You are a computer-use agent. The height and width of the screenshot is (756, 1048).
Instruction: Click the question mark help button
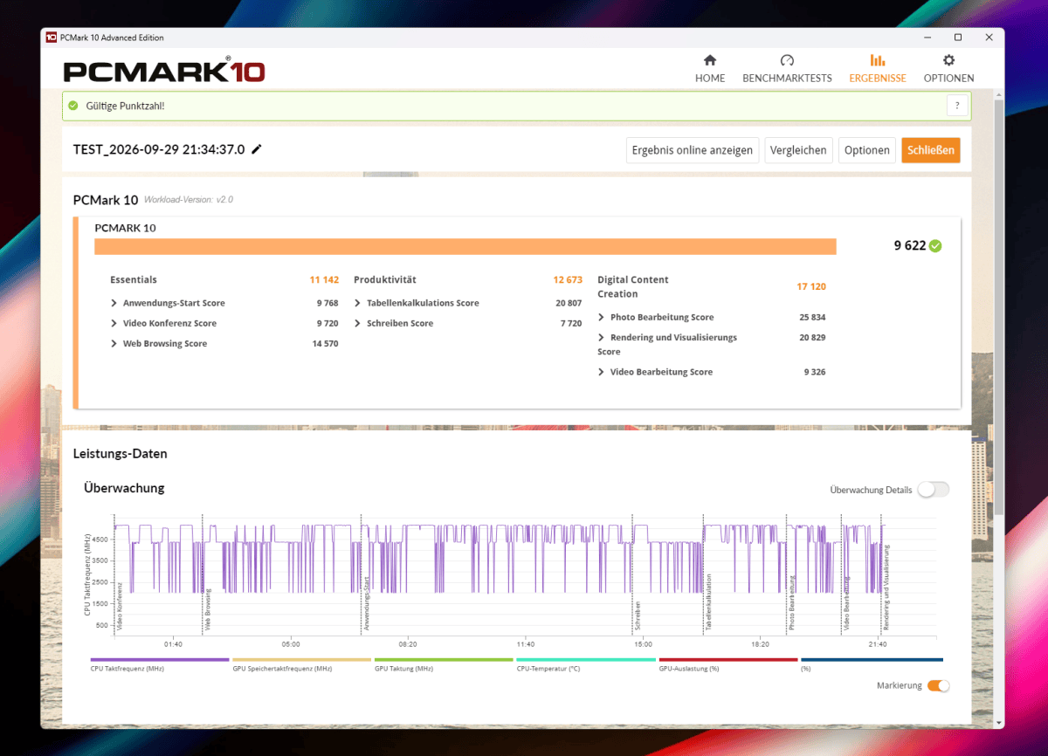(x=957, y=106)
